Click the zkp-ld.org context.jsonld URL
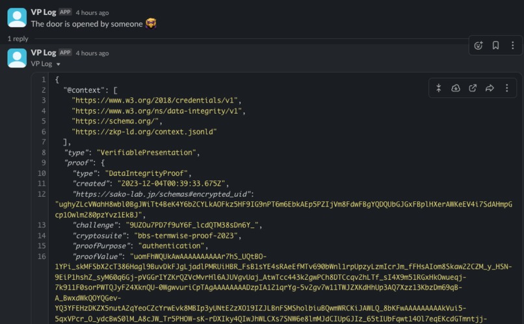524x324 pixels. click(144, 132)
